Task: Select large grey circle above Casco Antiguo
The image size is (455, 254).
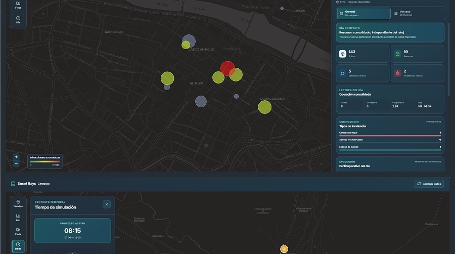Action: pyautogui.click(x=189, y=41)
